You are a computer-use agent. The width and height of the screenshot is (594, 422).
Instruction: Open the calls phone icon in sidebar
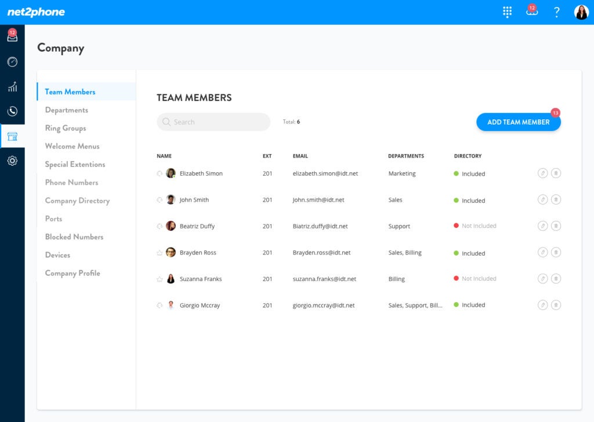coord(12,111)
